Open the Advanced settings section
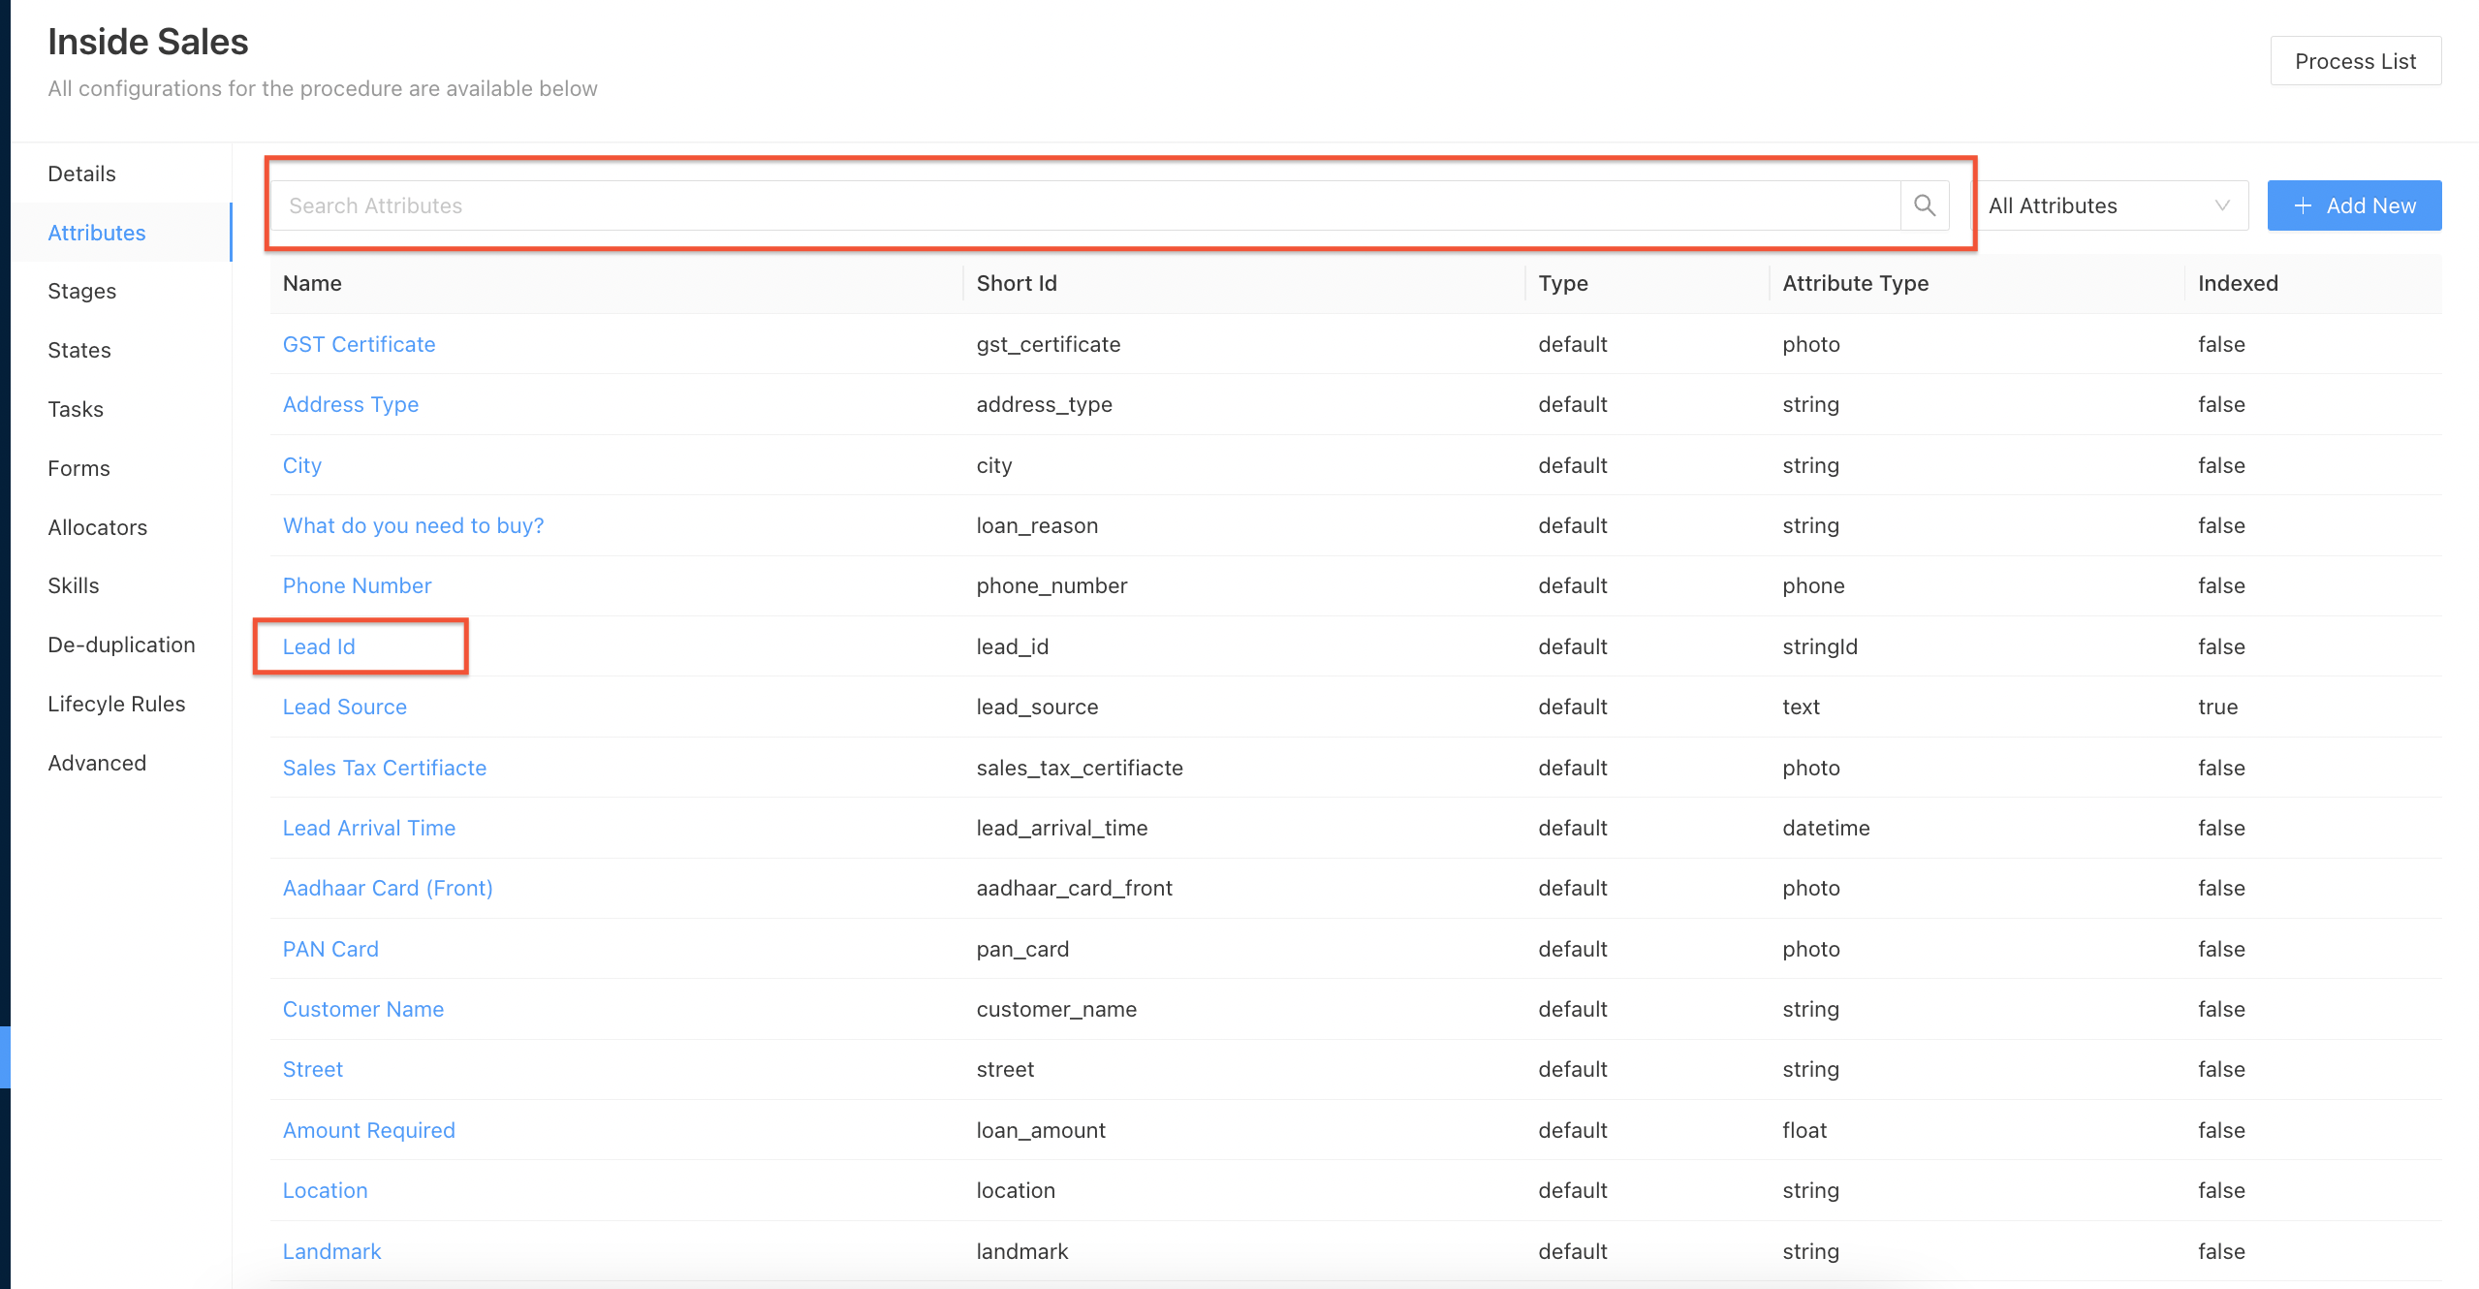Image resolution: width=2479 pixels, height=1289 pixels. point(97,763)
